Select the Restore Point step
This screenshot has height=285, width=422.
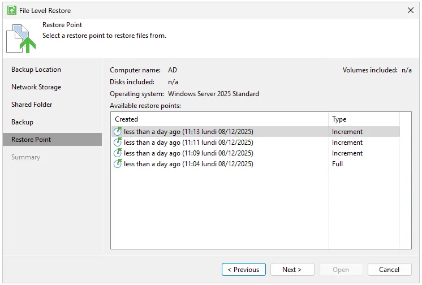(31, 140)
